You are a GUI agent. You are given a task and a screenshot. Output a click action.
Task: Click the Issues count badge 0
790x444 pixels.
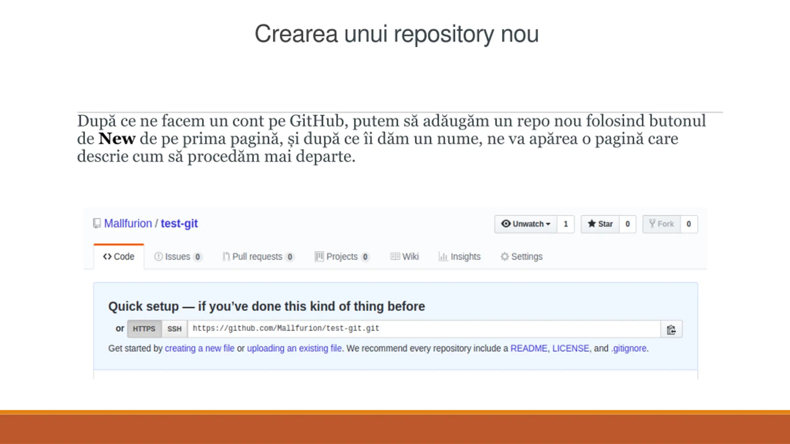tap(197, 257)
